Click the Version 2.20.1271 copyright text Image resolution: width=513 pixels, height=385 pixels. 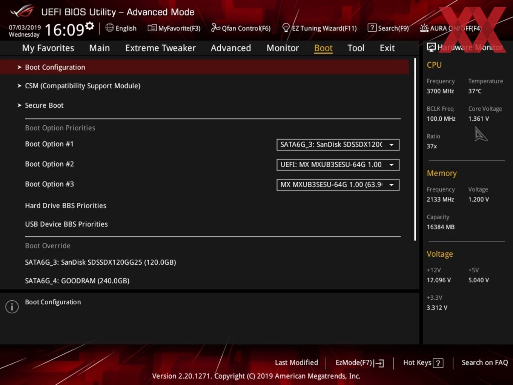point(256,376)
